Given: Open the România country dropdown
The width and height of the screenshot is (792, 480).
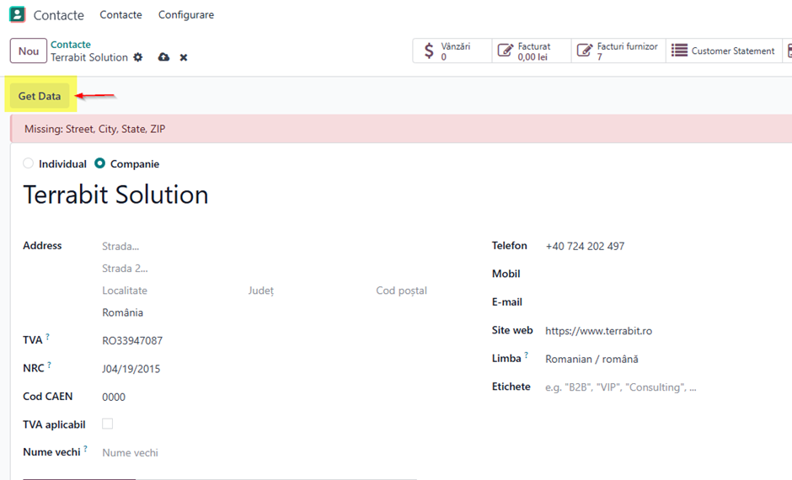Looking at the screenshot, I should click(283, 313).
